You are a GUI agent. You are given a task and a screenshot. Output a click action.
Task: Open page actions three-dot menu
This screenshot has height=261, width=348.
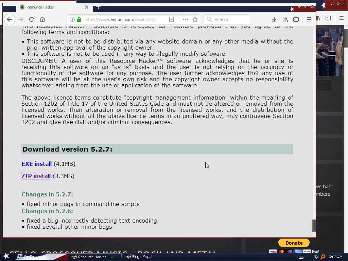pyautogui.click(x=186, y=19)
